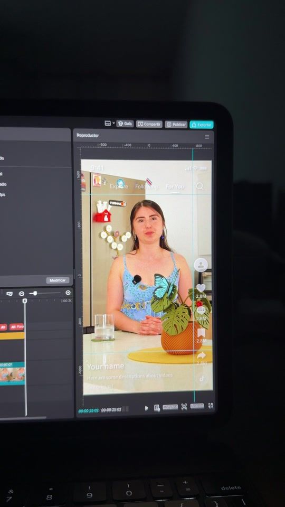Zoom in the timeline with plus icon

(x=68, y=293)
